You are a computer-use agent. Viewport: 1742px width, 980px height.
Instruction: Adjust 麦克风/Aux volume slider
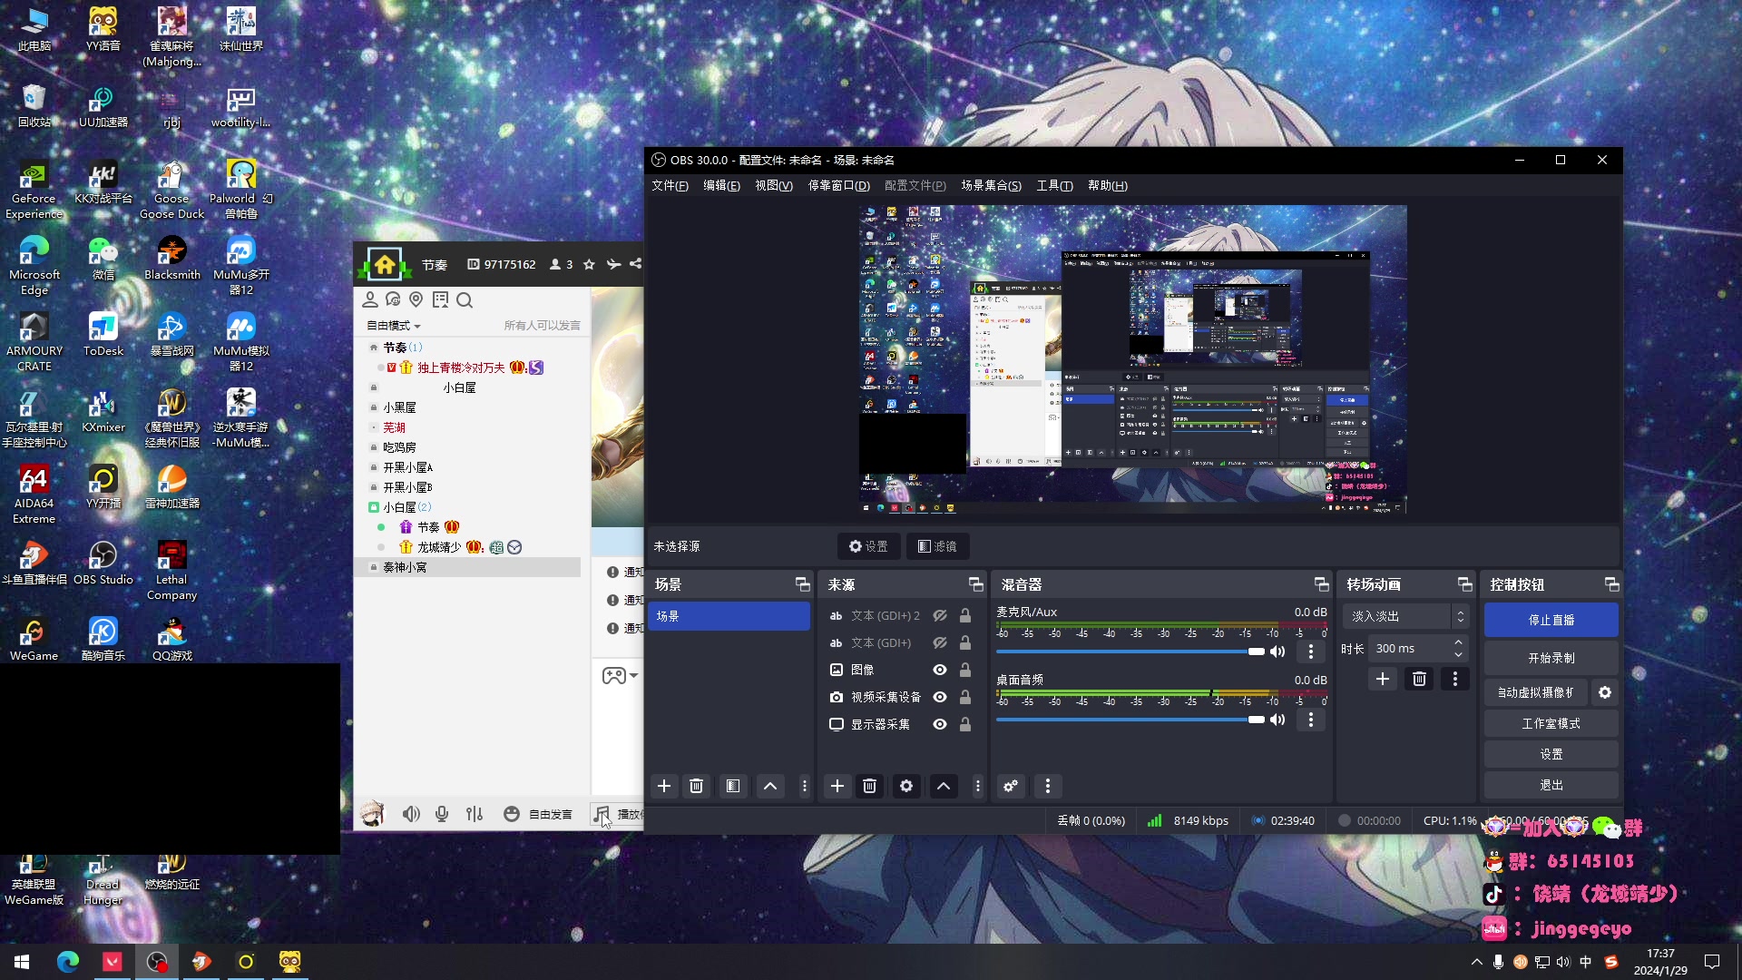[1130, 652]
